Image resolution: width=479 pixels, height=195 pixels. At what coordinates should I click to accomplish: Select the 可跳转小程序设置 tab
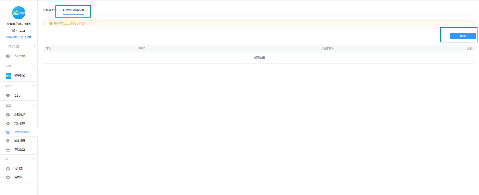[x=73, y=10]
